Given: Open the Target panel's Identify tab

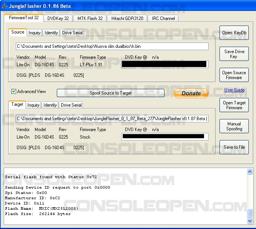Looking at the screenshot, I should pos(50,105).
